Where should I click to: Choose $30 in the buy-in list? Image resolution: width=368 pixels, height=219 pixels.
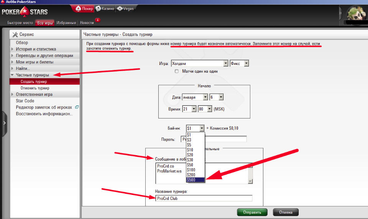pyautogui.click(x=195, y=160)
